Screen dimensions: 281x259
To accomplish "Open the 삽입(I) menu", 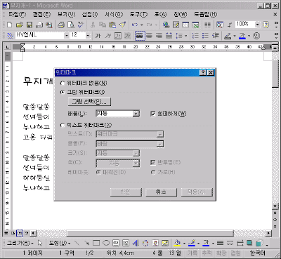I will pyautogui.click(x=90, y=15).
